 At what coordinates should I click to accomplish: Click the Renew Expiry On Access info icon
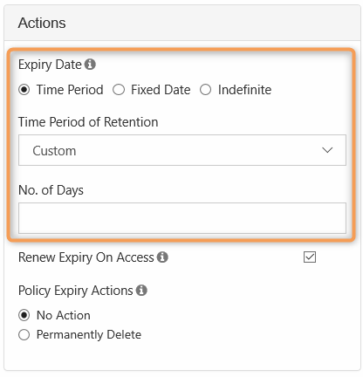coord(162,257)
